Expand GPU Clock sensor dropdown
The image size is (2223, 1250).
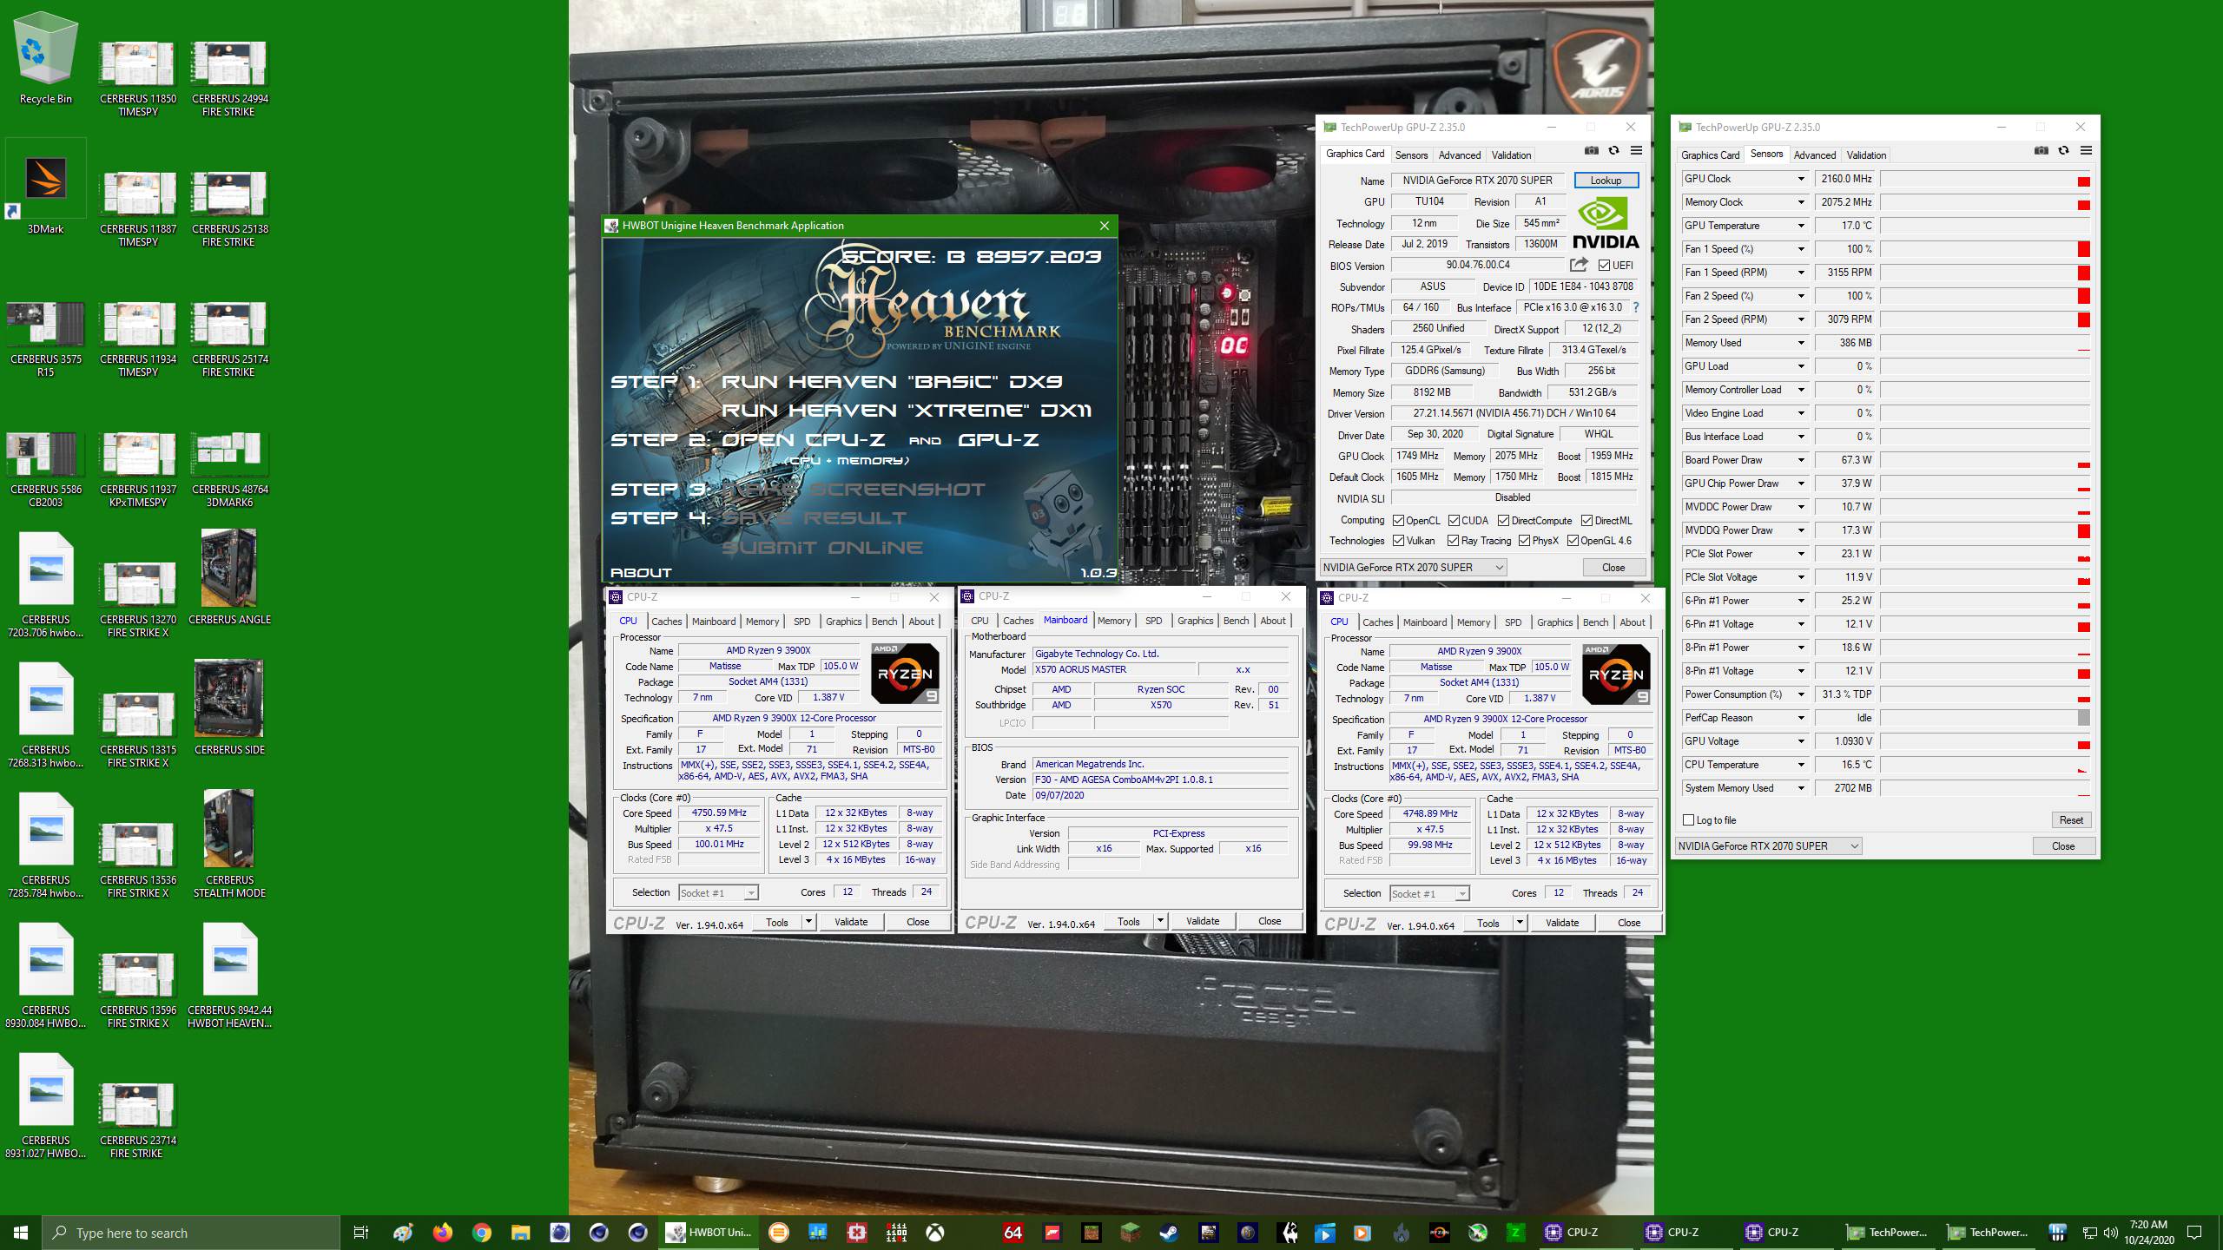coord(1800,179)
